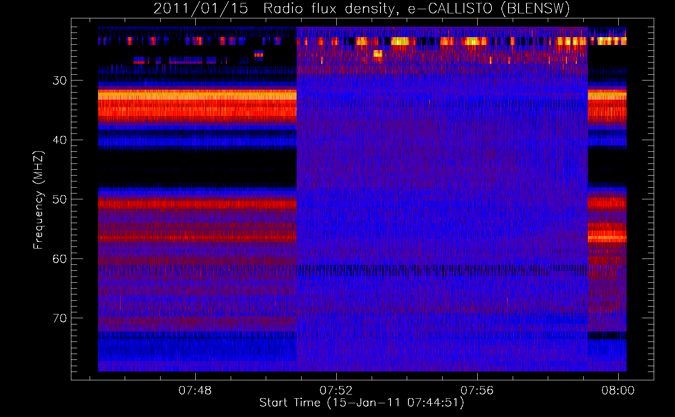Click the 70 frequency tick label
Image resolution: width=675 pixels, height=417 pixels.
[x=60, y=318]
